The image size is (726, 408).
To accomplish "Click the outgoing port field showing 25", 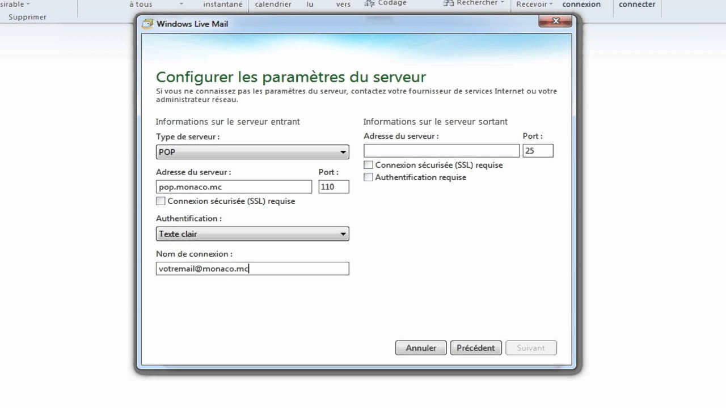I will 538,151.
